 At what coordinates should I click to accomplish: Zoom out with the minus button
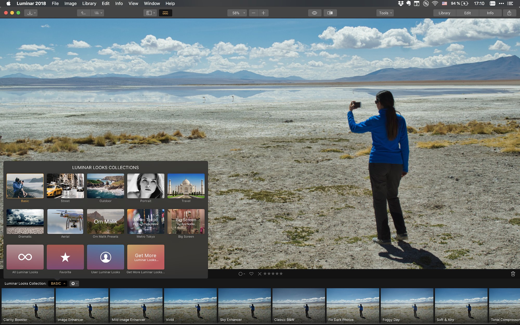point(253,13)
